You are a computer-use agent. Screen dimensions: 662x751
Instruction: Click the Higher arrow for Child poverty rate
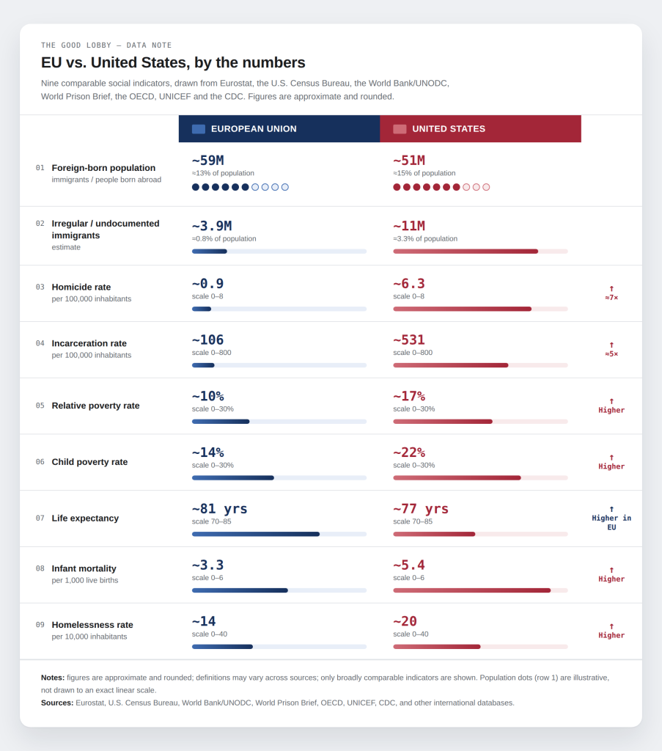[x=611, y=462]
